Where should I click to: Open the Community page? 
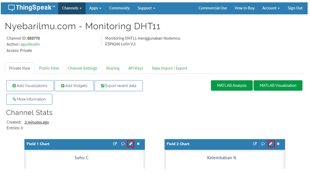[119, 8]
